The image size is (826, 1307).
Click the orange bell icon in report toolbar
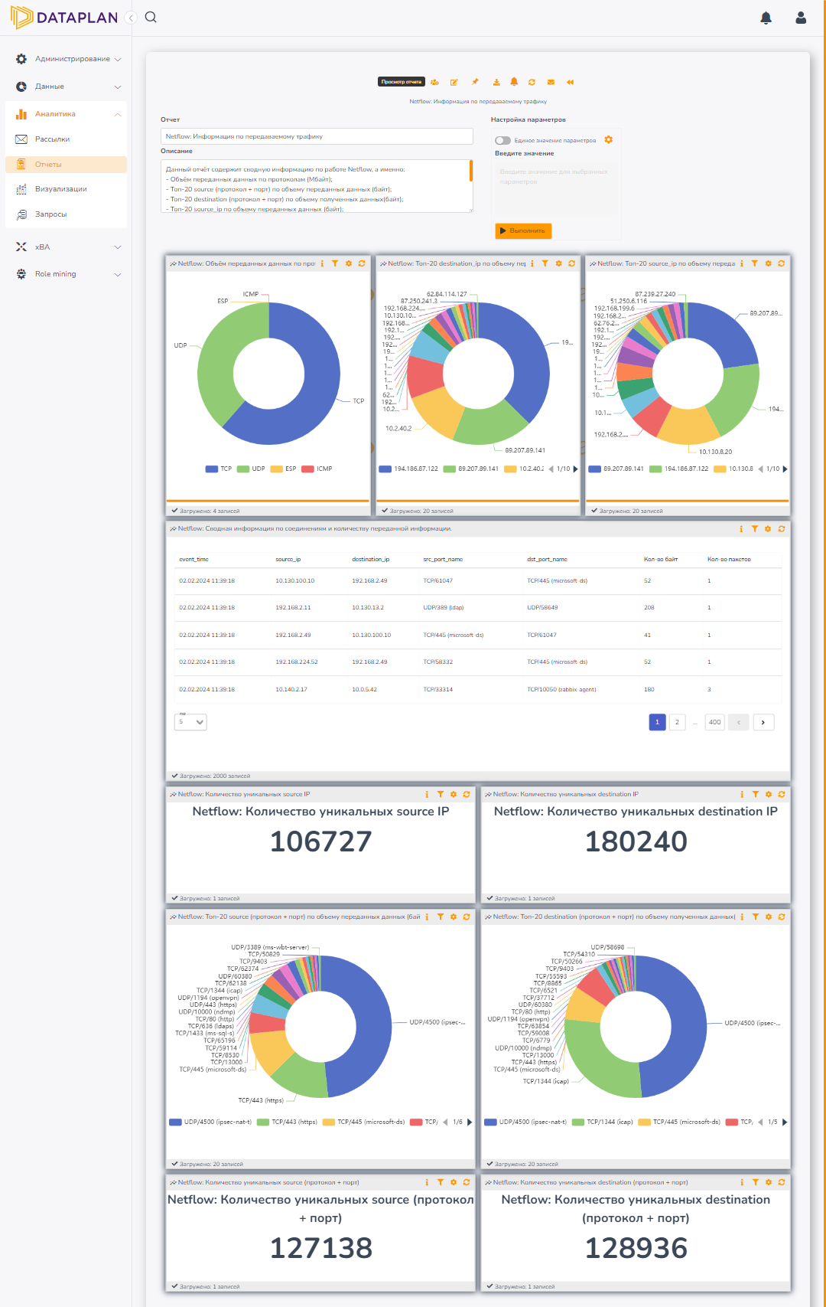[514, 82]
